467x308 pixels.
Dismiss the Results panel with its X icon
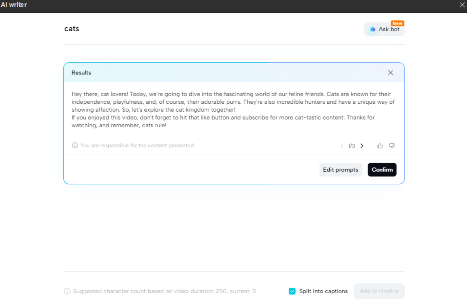(391, 72)
